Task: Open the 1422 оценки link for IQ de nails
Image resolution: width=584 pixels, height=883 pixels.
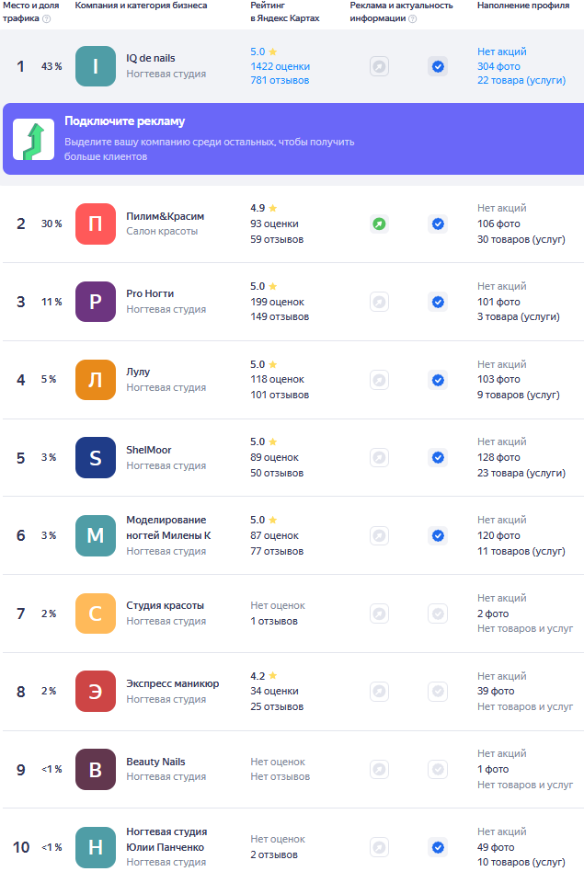Action: (x=280, y=66)
